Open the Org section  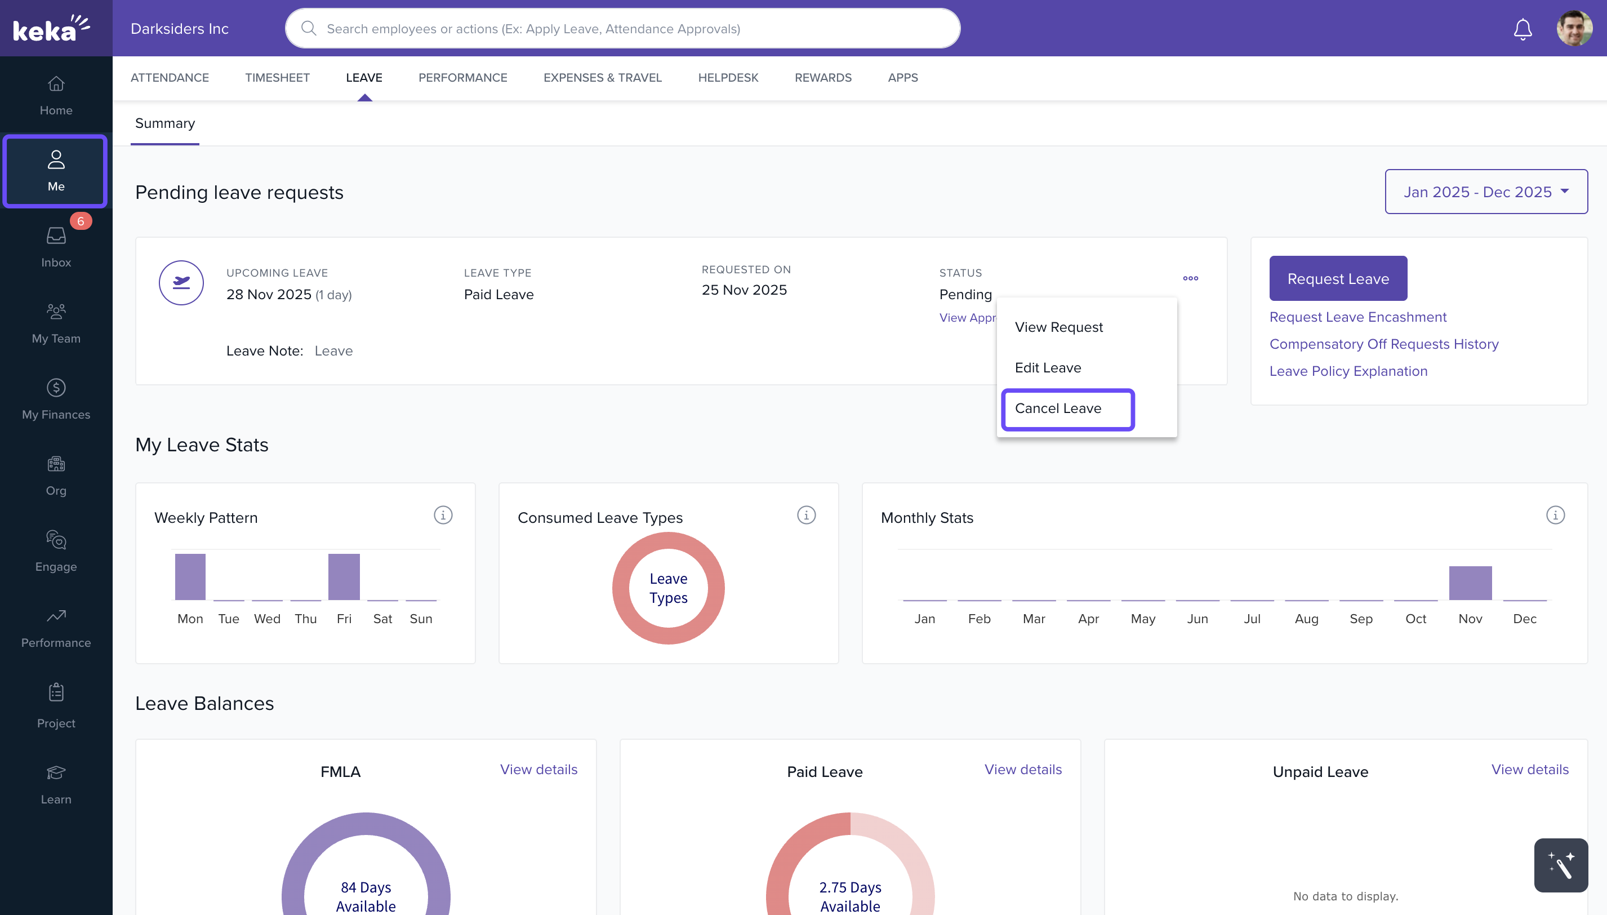click(x=55, y=474)
